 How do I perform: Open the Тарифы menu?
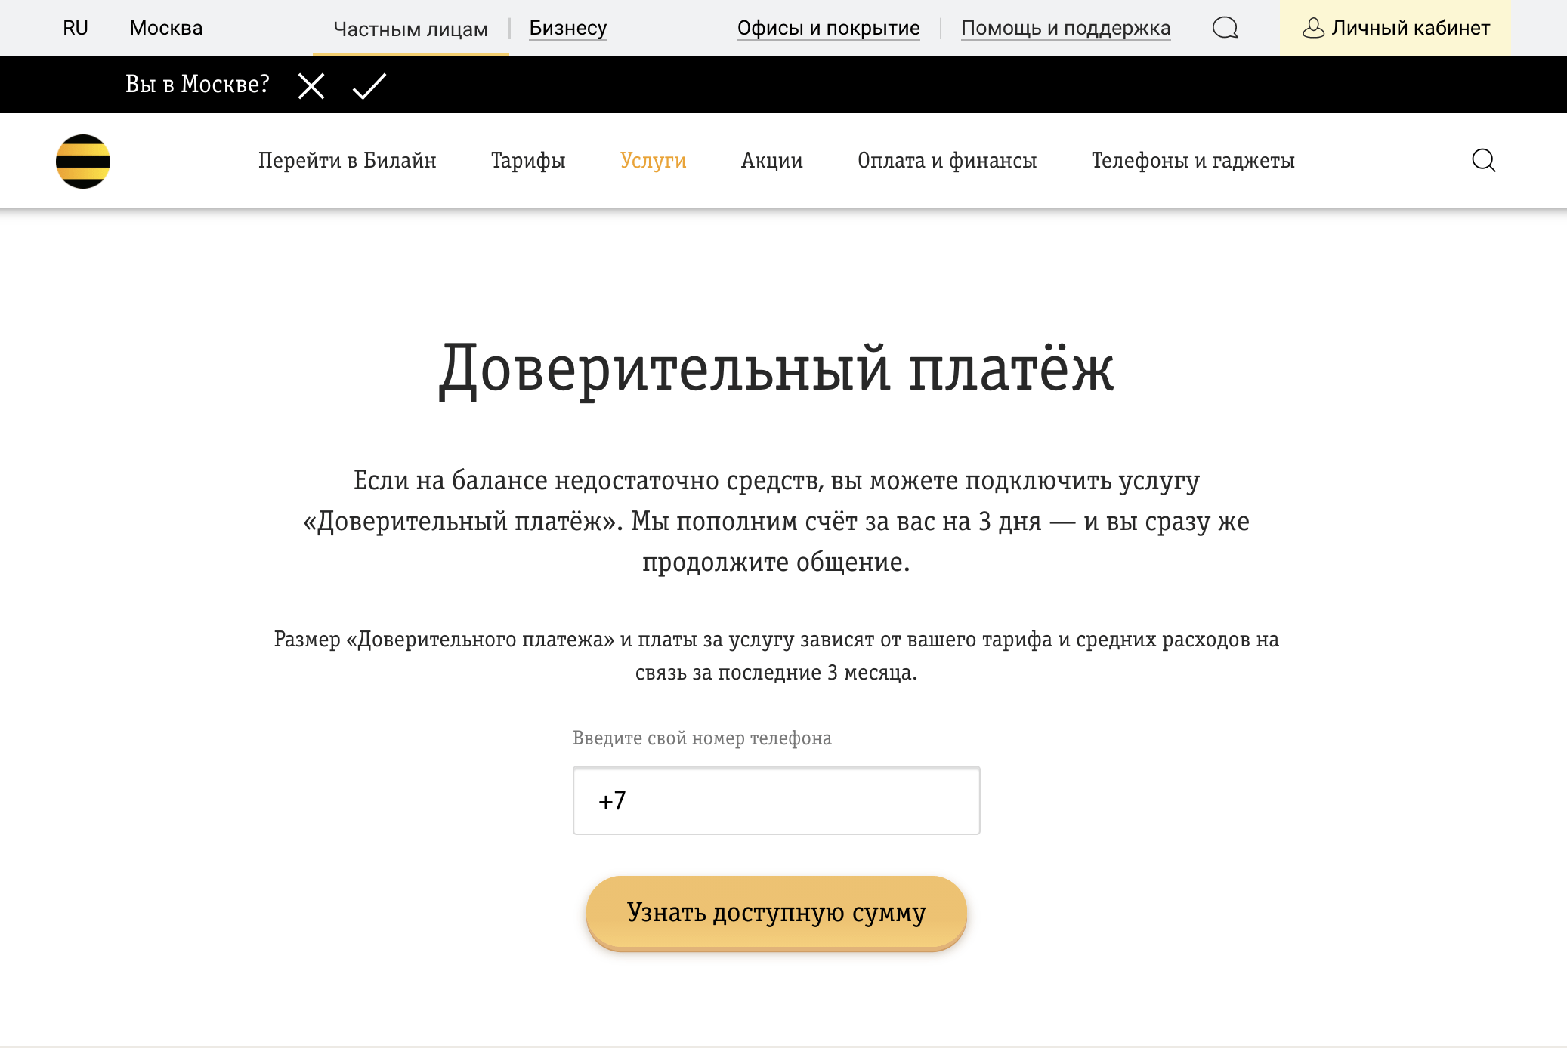[x=527, y=160]
